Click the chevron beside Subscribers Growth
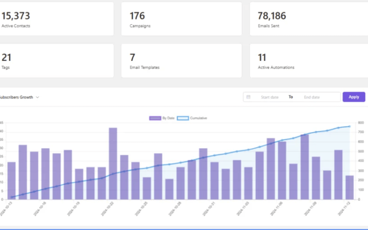Image resolution: width=368 pixels, height=230 pixels. pyautogui.click(x=37, y=97)
